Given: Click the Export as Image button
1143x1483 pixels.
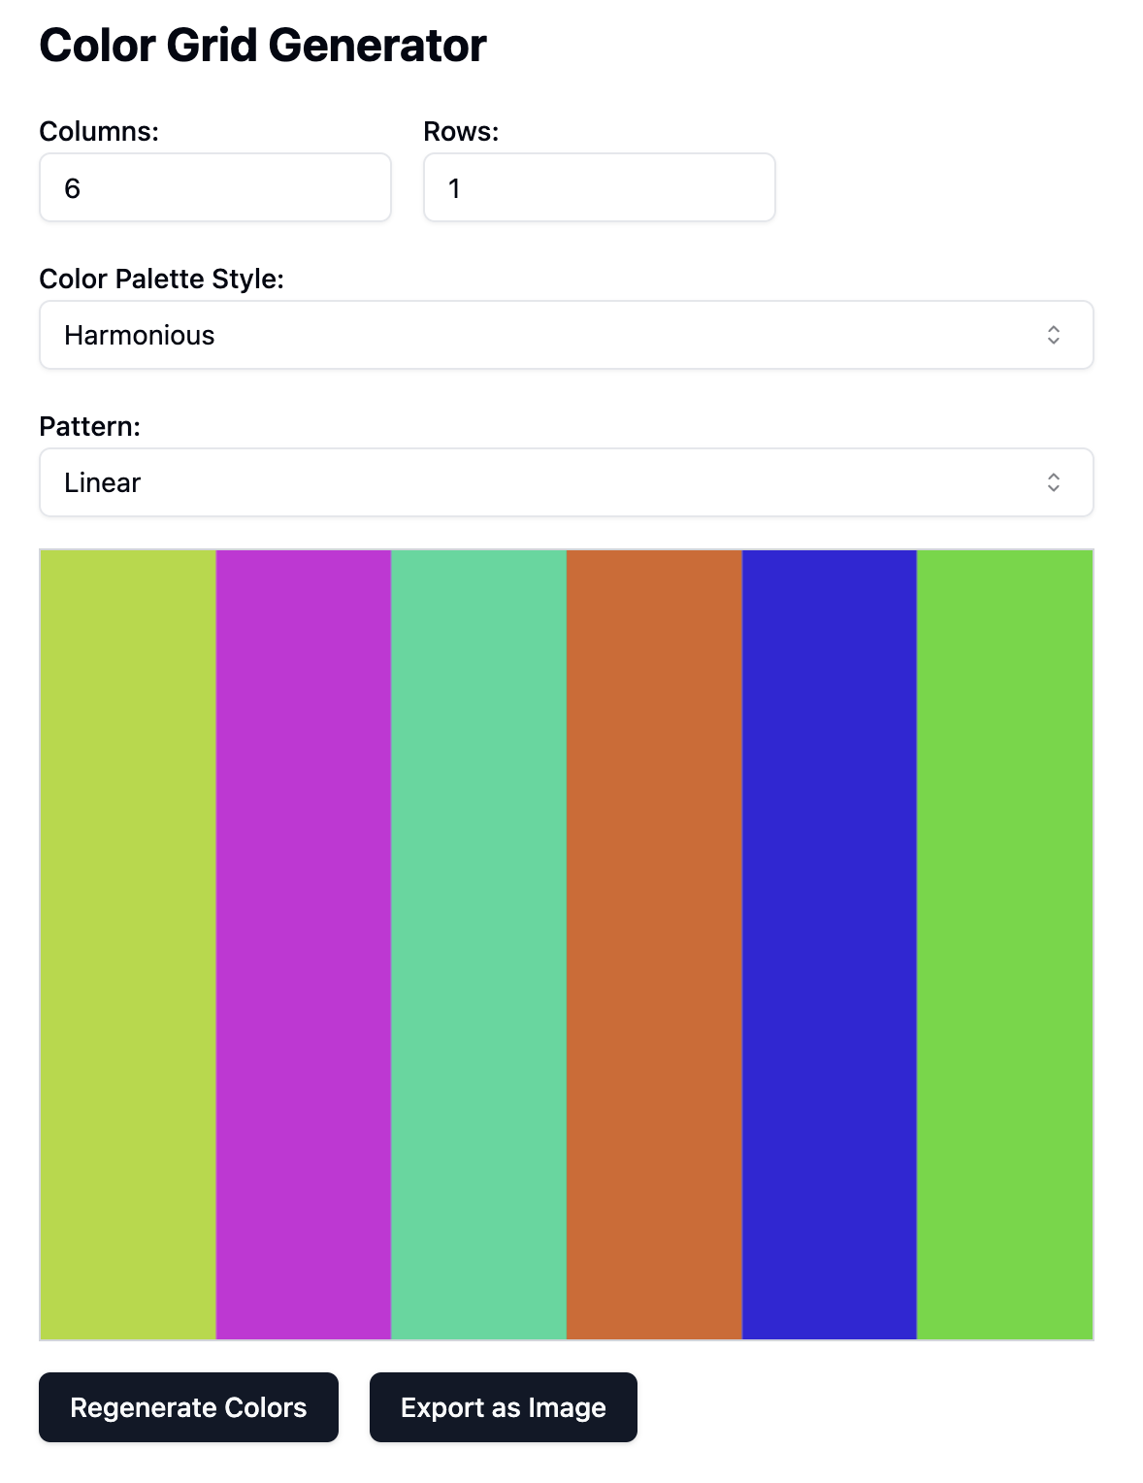Looking at the screenshot, I should 503,1407.
